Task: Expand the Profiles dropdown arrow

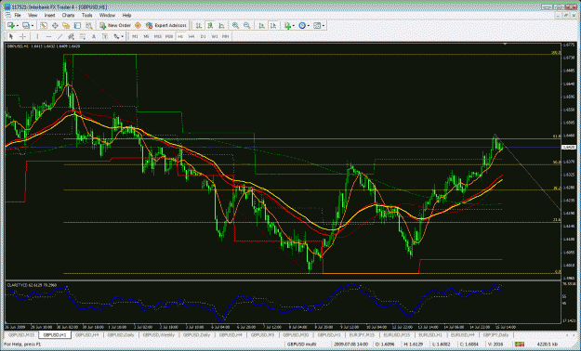Action: (33, 26)
